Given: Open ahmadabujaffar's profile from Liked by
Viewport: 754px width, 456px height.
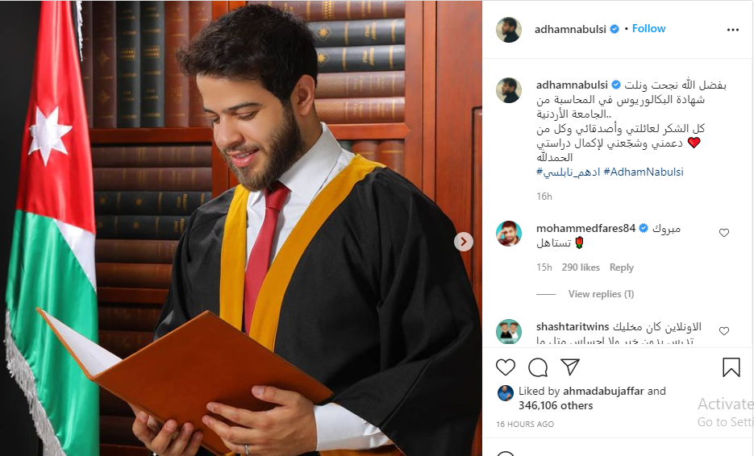Looking at the screenshot, I should coord(603,391).
